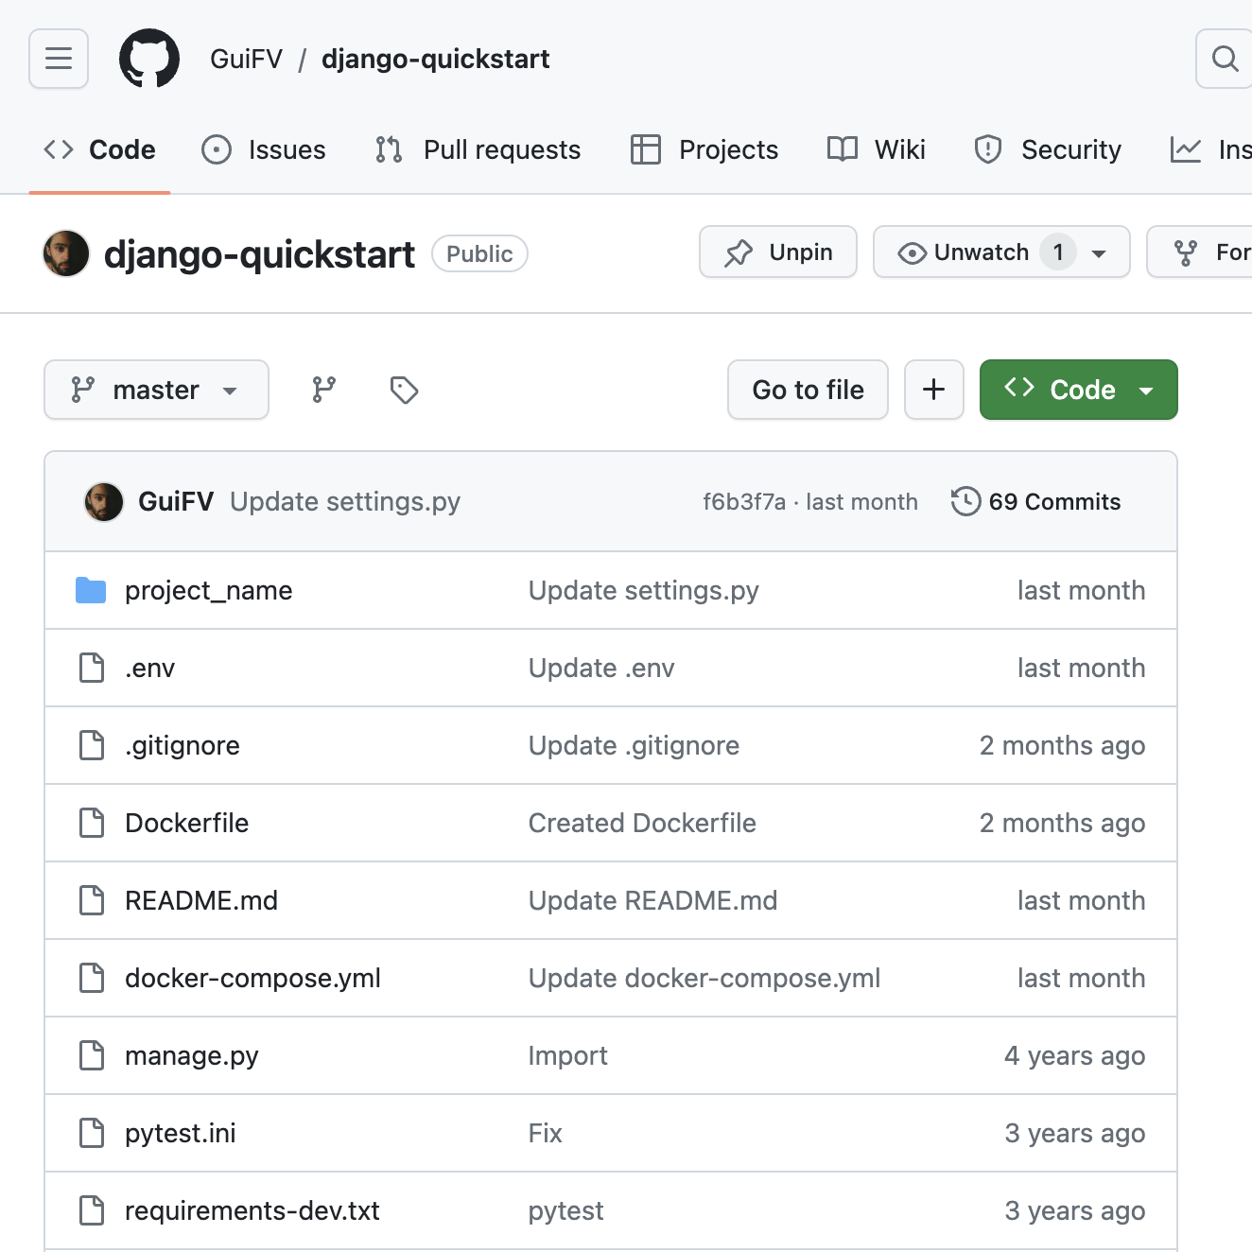Open commit 'Update docker-compose.yml' message
The height and width of the screenshot is (1252, 1252).
[x=704, y=979]
